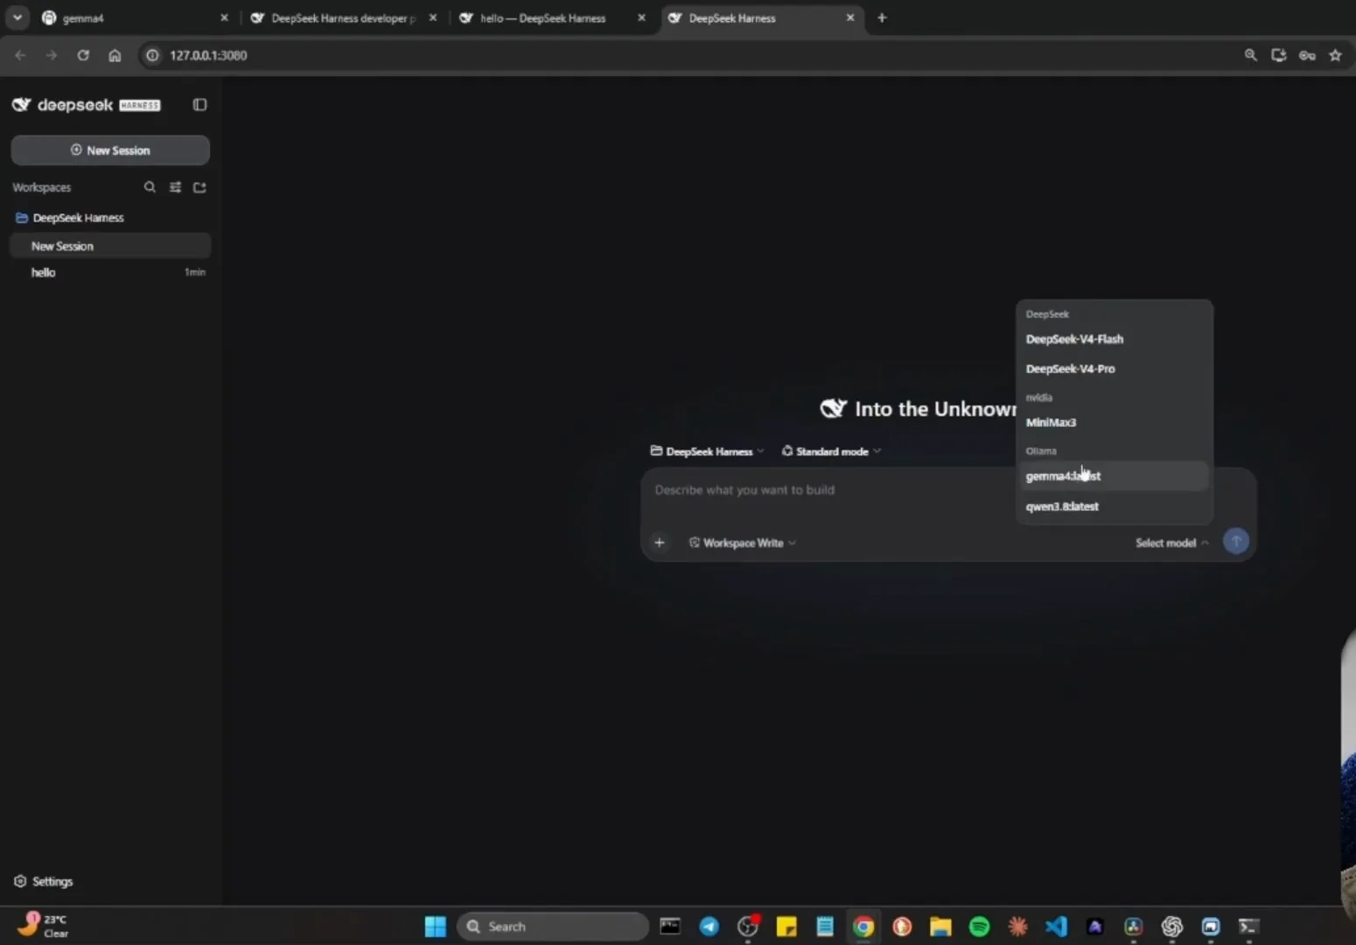This screenshot has width=1356, height=945.
Task: Send the prompt with the blue arrow button
Action: [x=1235, y=542]
